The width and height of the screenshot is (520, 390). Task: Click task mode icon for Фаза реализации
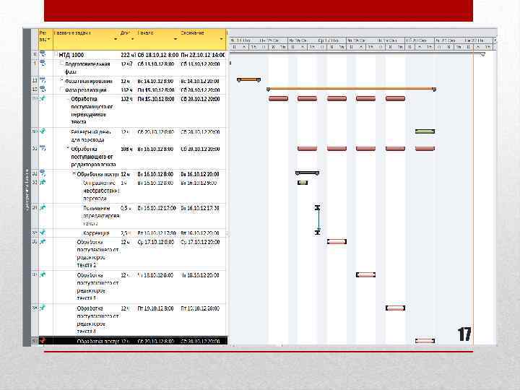[x=43, y=89]
